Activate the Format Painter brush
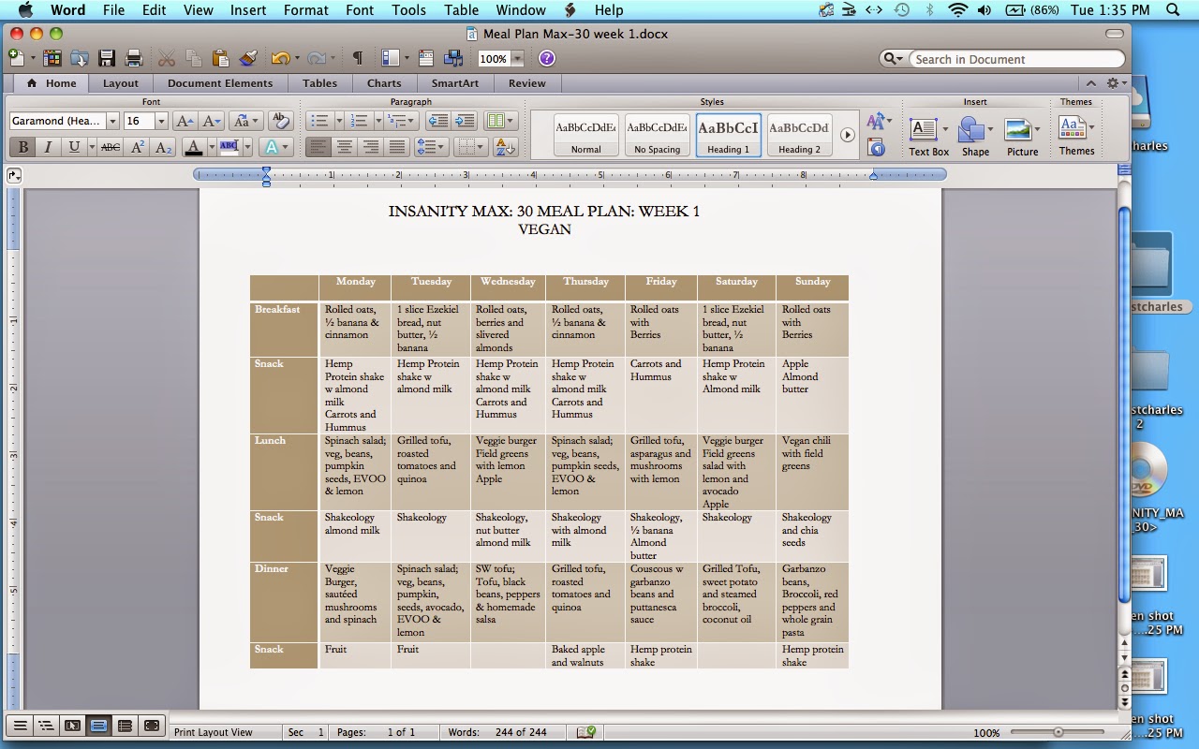Viewport: 1199px width, 749px height. pyautogui.click(x=247, y=58)
